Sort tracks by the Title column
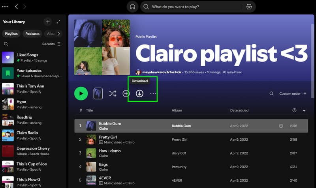The image size is (316, 188). (x=90, y=110)
